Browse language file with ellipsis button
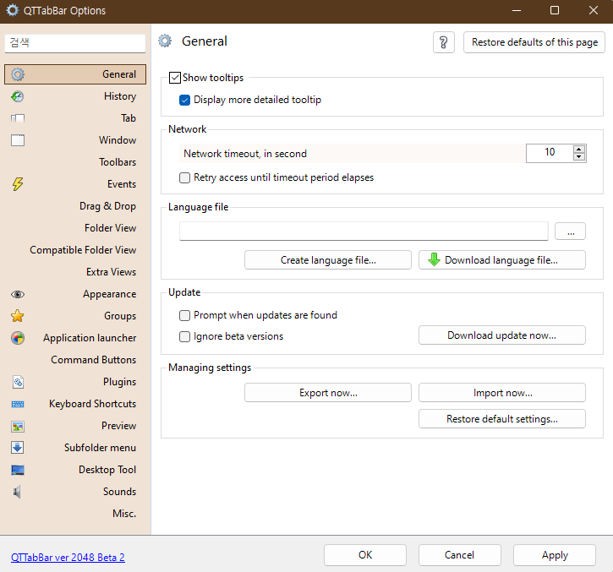 (571, 232)
